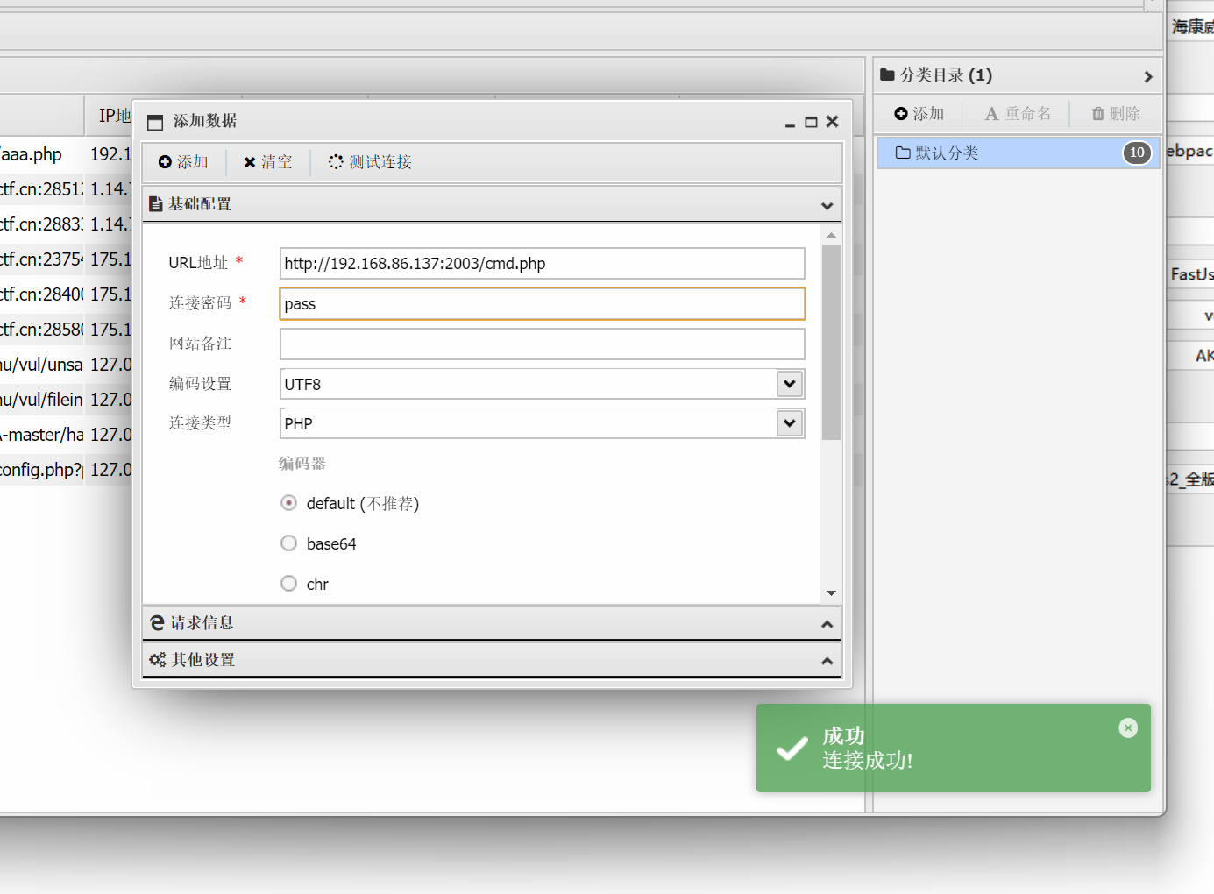This screenshot has width=1214, height=894.
Task: Add a new category in 分类目录 panel
Action: [x=919, y=114]
